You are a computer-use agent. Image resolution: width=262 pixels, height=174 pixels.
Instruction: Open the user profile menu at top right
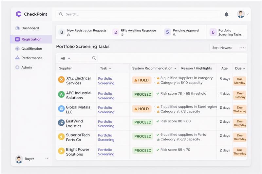coord(242,14)
